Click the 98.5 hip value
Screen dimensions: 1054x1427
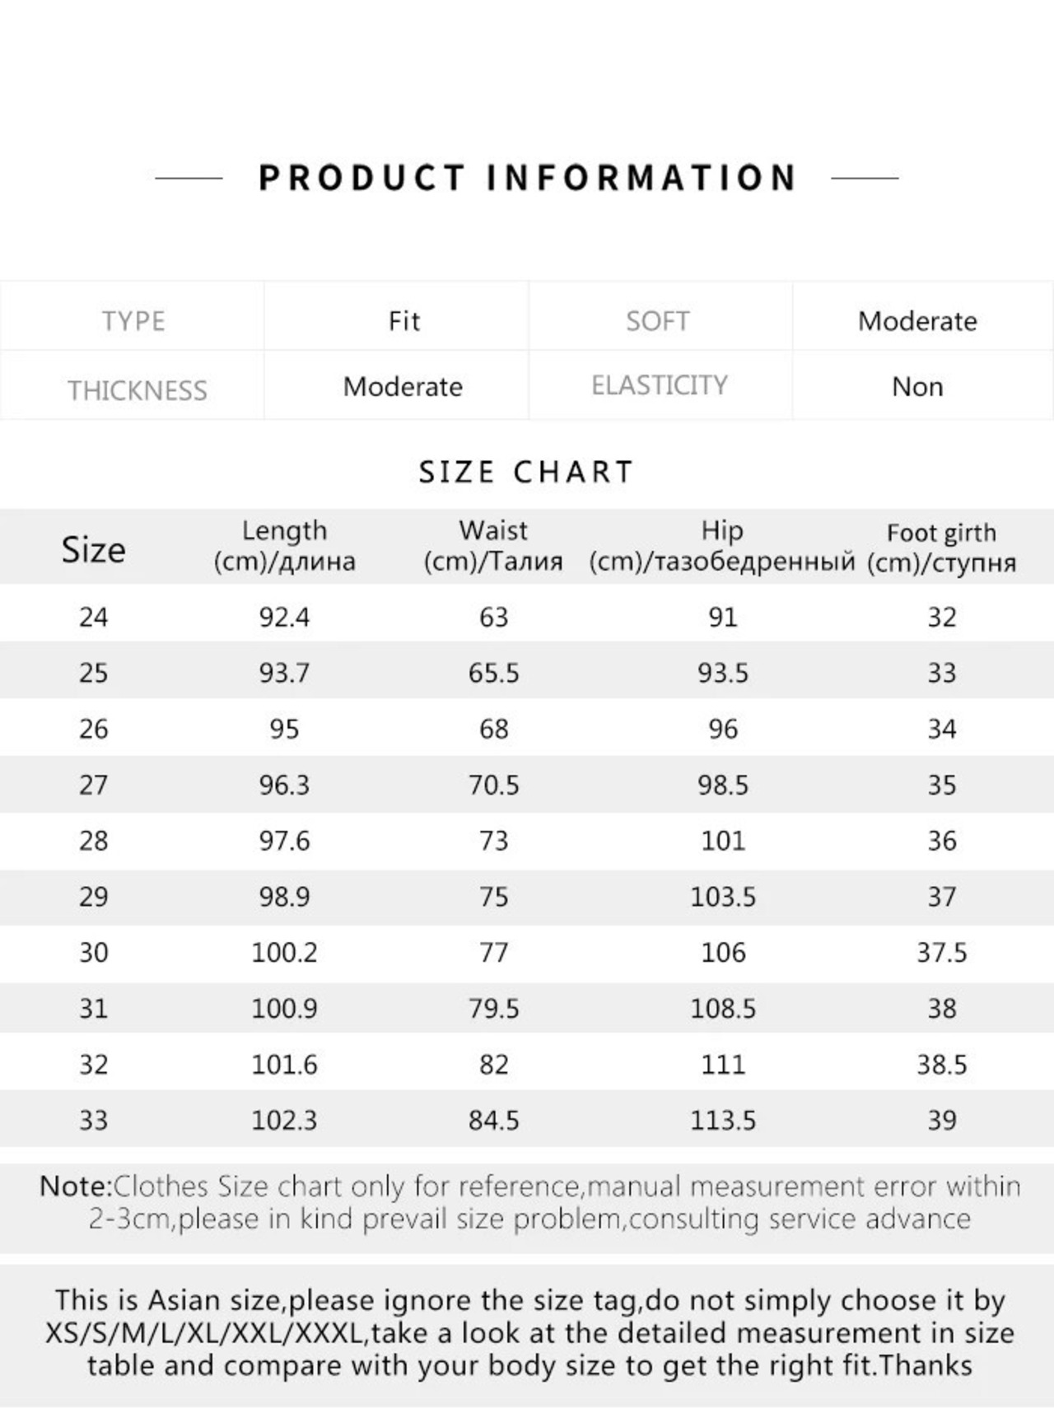(723, 785)
